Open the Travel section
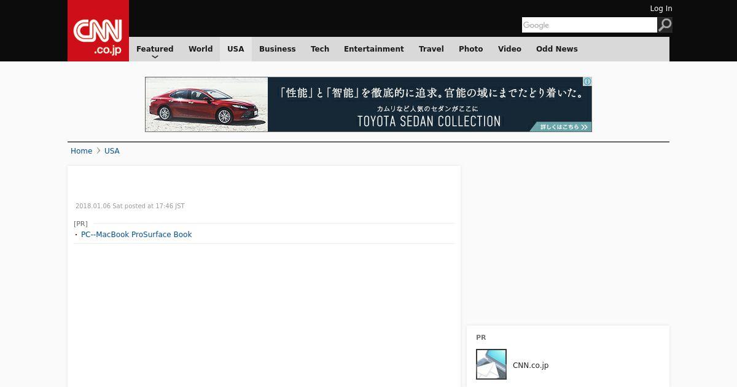This screenshot has width=737, height=387. tap(431, 49)
